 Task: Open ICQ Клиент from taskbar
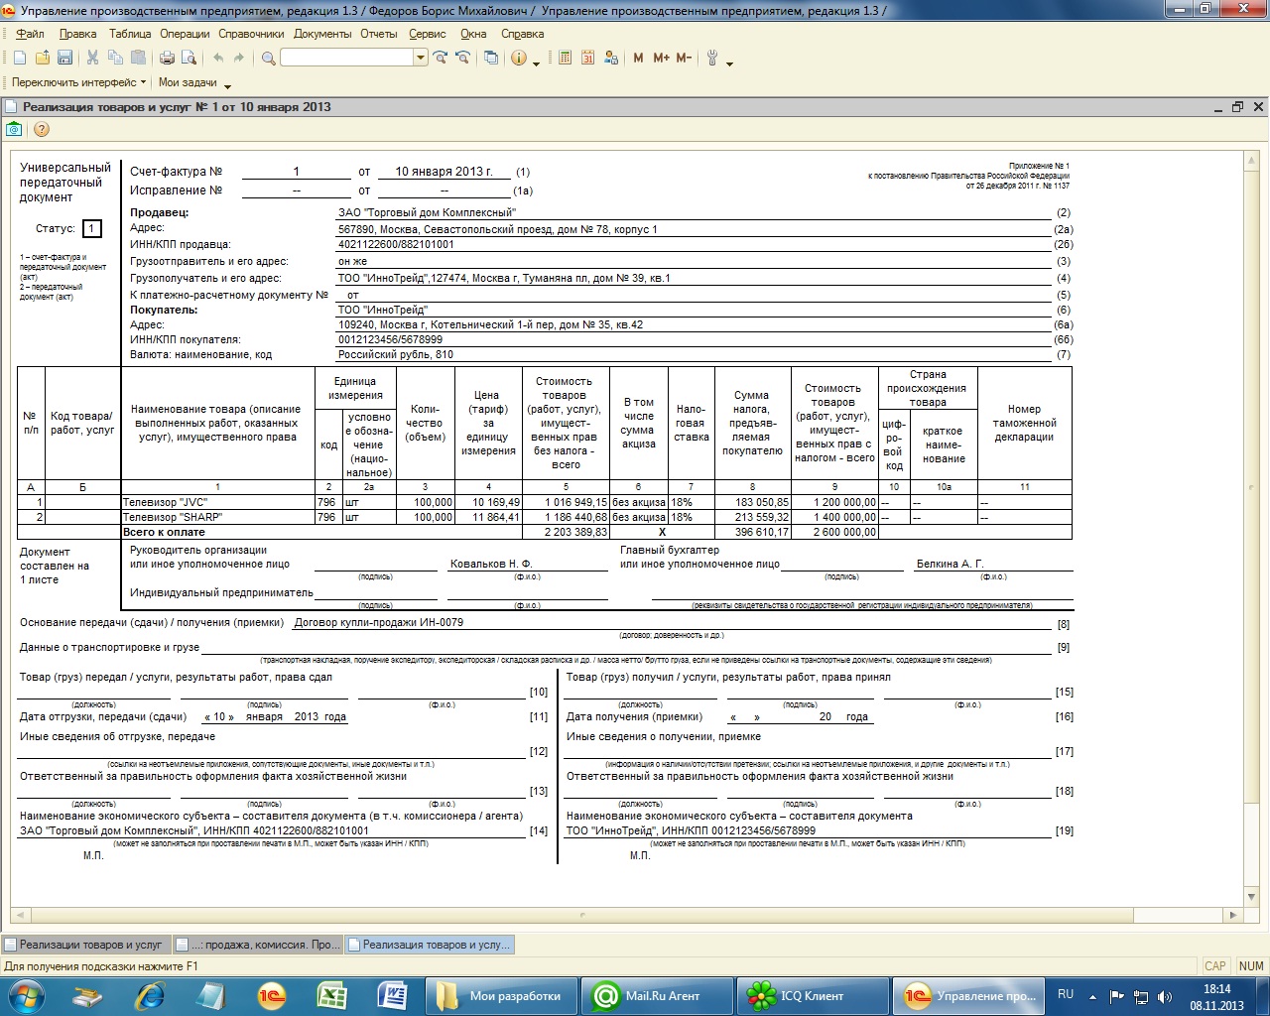point(813,996)
